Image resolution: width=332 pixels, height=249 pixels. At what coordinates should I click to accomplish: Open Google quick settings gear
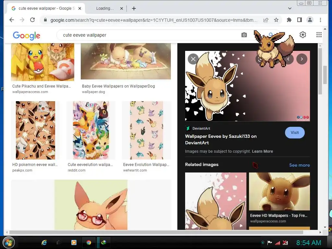303,35
